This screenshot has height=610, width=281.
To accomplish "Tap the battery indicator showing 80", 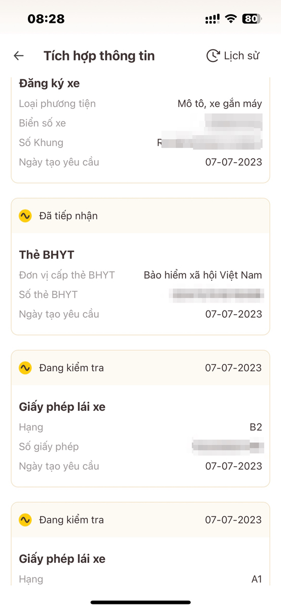I will tap(252, 19).
